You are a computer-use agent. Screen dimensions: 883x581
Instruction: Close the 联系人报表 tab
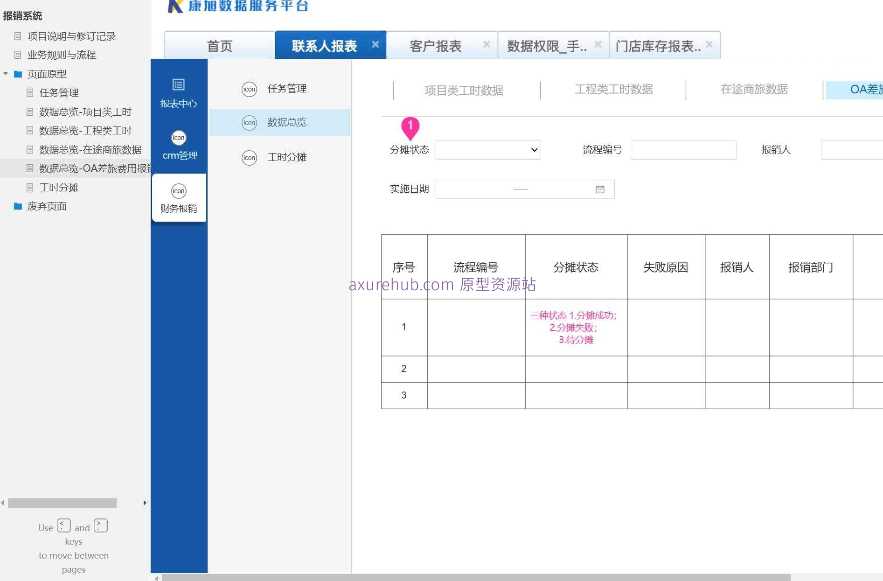[375, 44]
